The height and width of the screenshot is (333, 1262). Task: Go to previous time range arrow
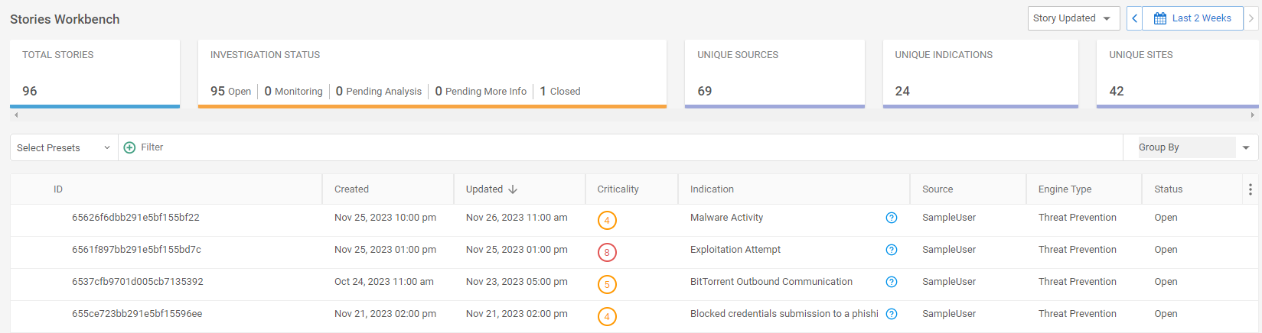click(1134, 18)
